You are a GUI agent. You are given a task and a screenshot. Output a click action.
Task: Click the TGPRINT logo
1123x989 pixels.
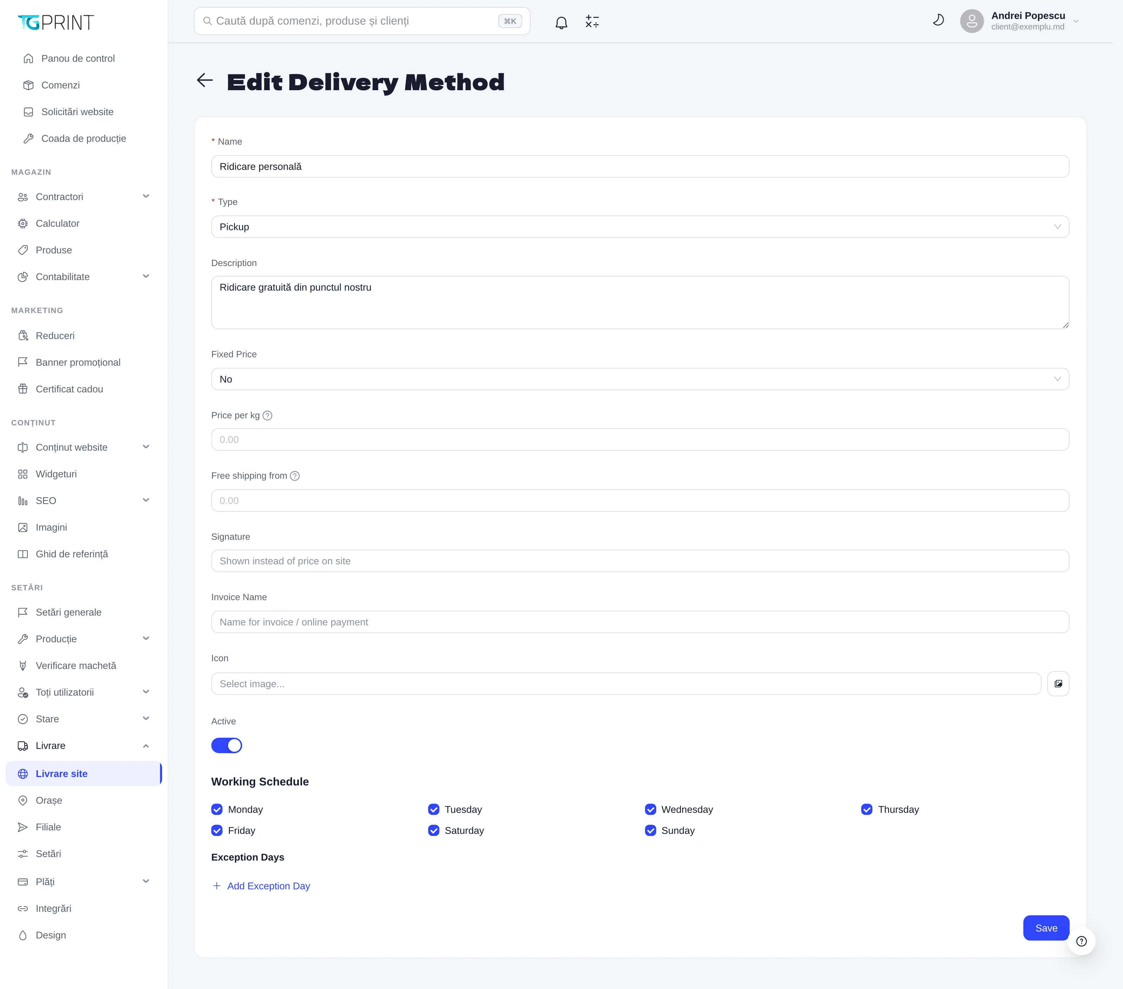click(x=55, y=22)
